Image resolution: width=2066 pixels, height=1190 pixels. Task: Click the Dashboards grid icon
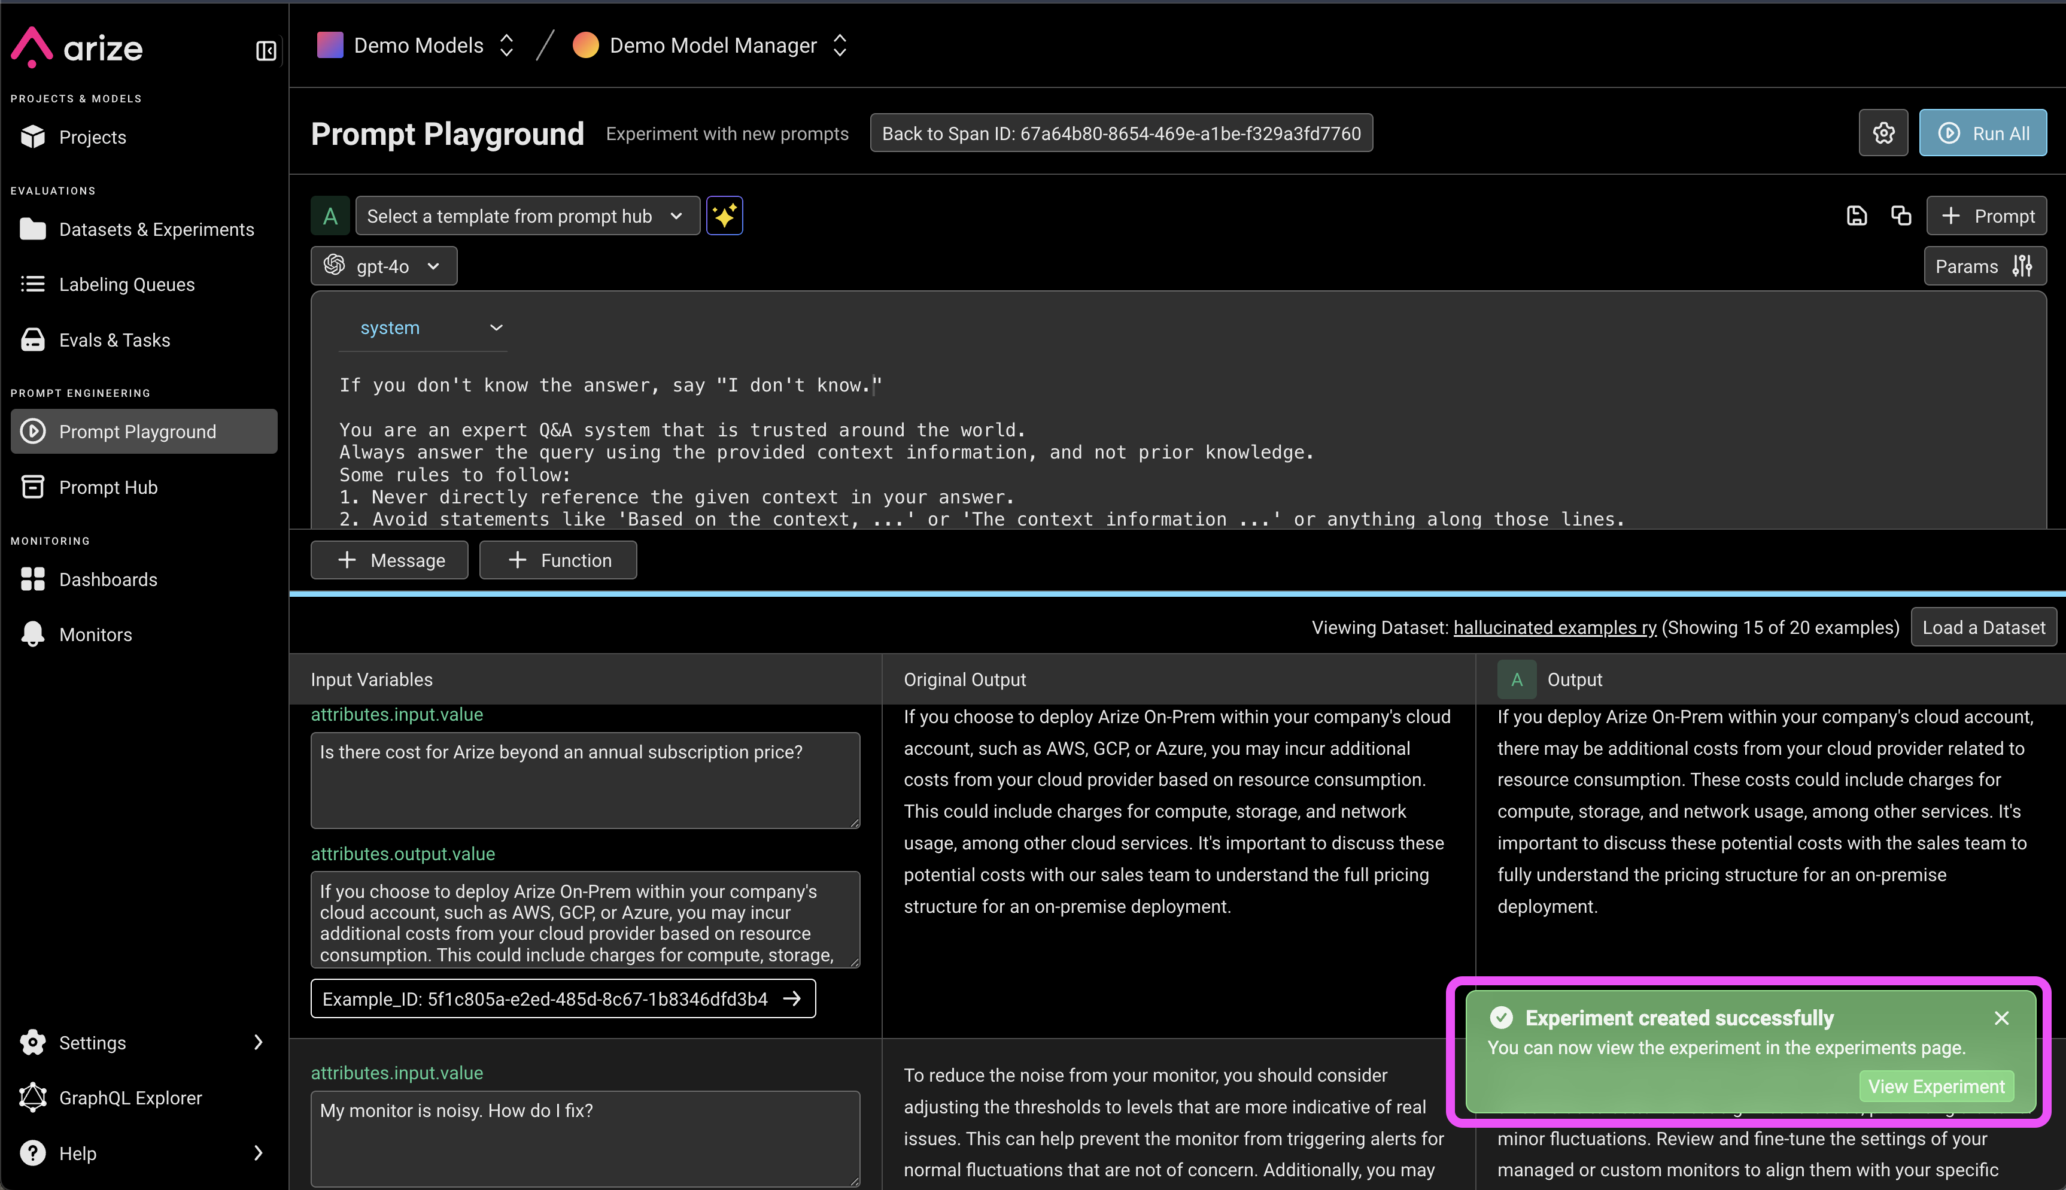point(33,579)
